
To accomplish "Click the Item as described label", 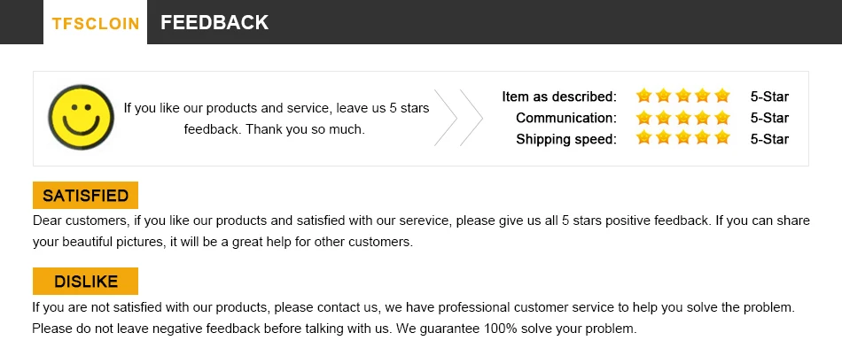I will [559, 97].
